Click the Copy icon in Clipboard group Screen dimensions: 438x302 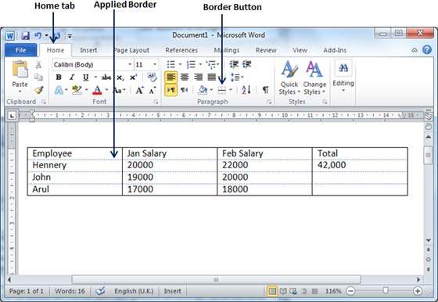38,77
